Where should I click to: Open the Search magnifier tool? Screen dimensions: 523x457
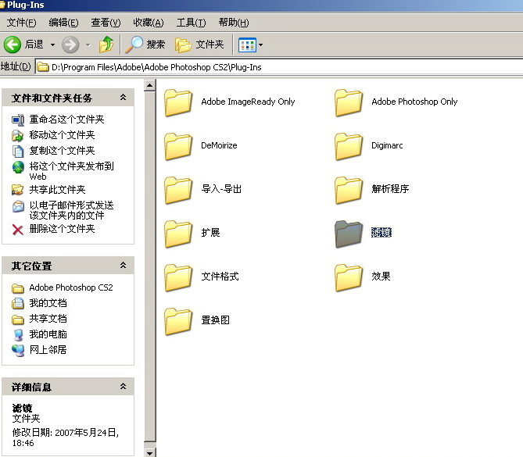[x=134, y=45]
